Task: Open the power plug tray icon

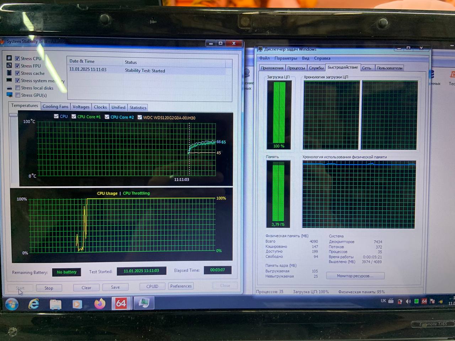Action: (400, 301)
